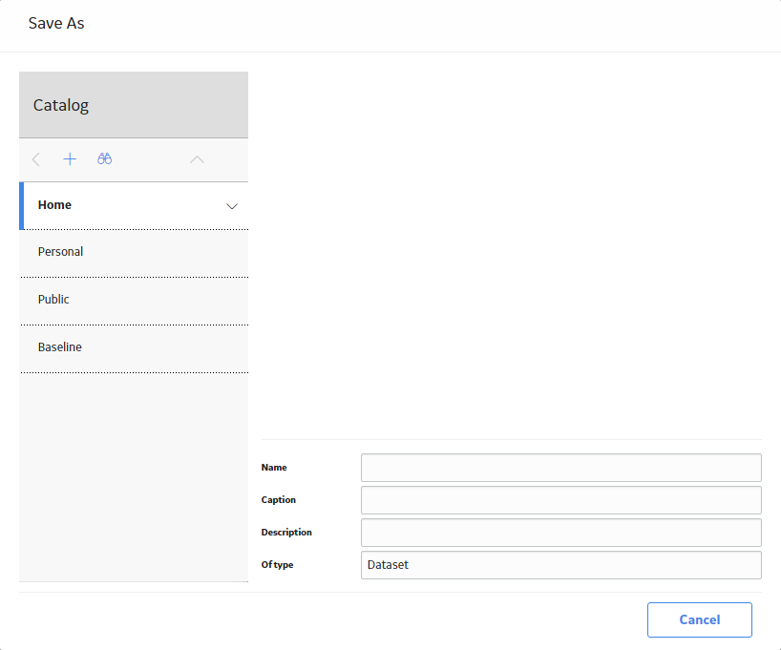Click the Save As dialog title
The image size is (781, 650).
56,24
